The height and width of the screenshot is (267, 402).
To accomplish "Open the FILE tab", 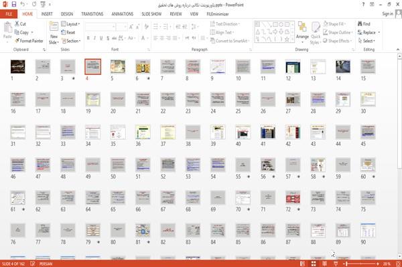I will [9, 14].
